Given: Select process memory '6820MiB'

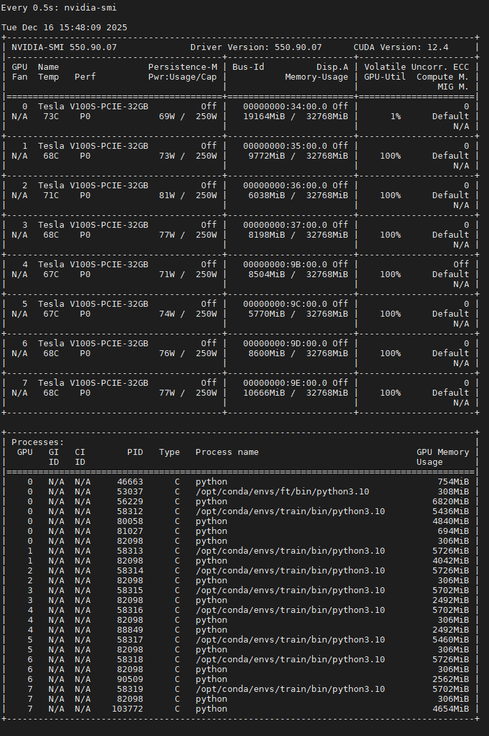Looking at the screenshot, I should tap(451, 501).
